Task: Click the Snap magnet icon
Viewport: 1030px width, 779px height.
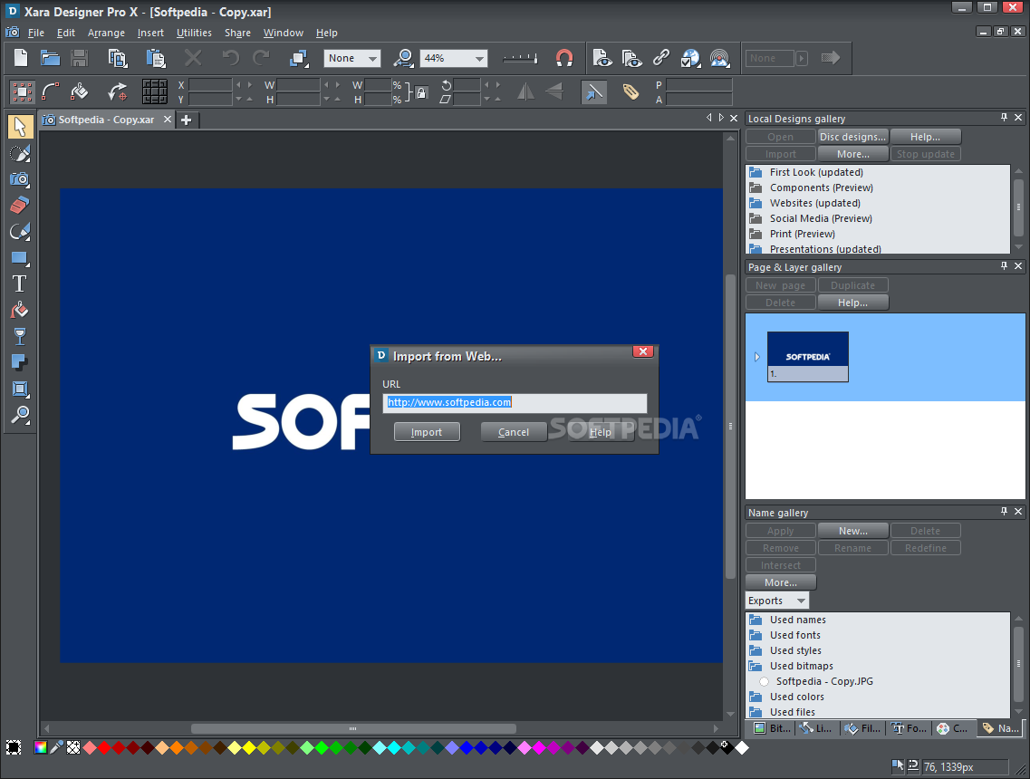Action: [564, 58]
